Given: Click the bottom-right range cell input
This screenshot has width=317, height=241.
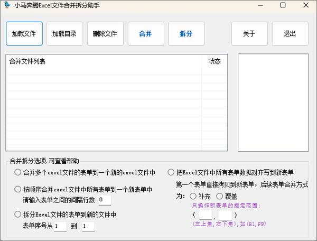Looking at the screenshot, I should coord(226,215).
